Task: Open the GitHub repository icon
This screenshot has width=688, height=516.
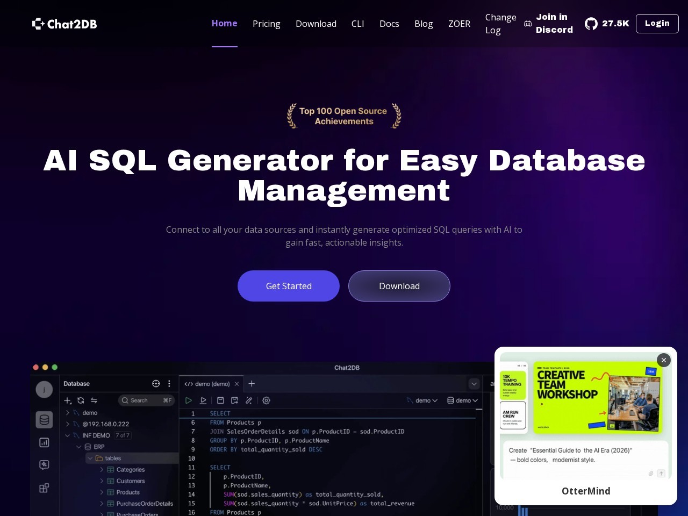Action: 591,24
